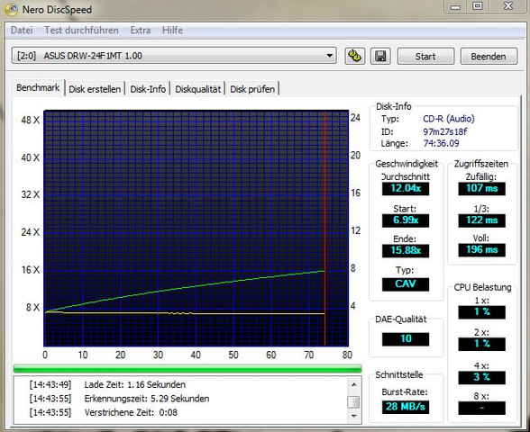This screenshot has height=432, width=530.
Task: Open the Test durchführen menu
Action: point(81,30)
